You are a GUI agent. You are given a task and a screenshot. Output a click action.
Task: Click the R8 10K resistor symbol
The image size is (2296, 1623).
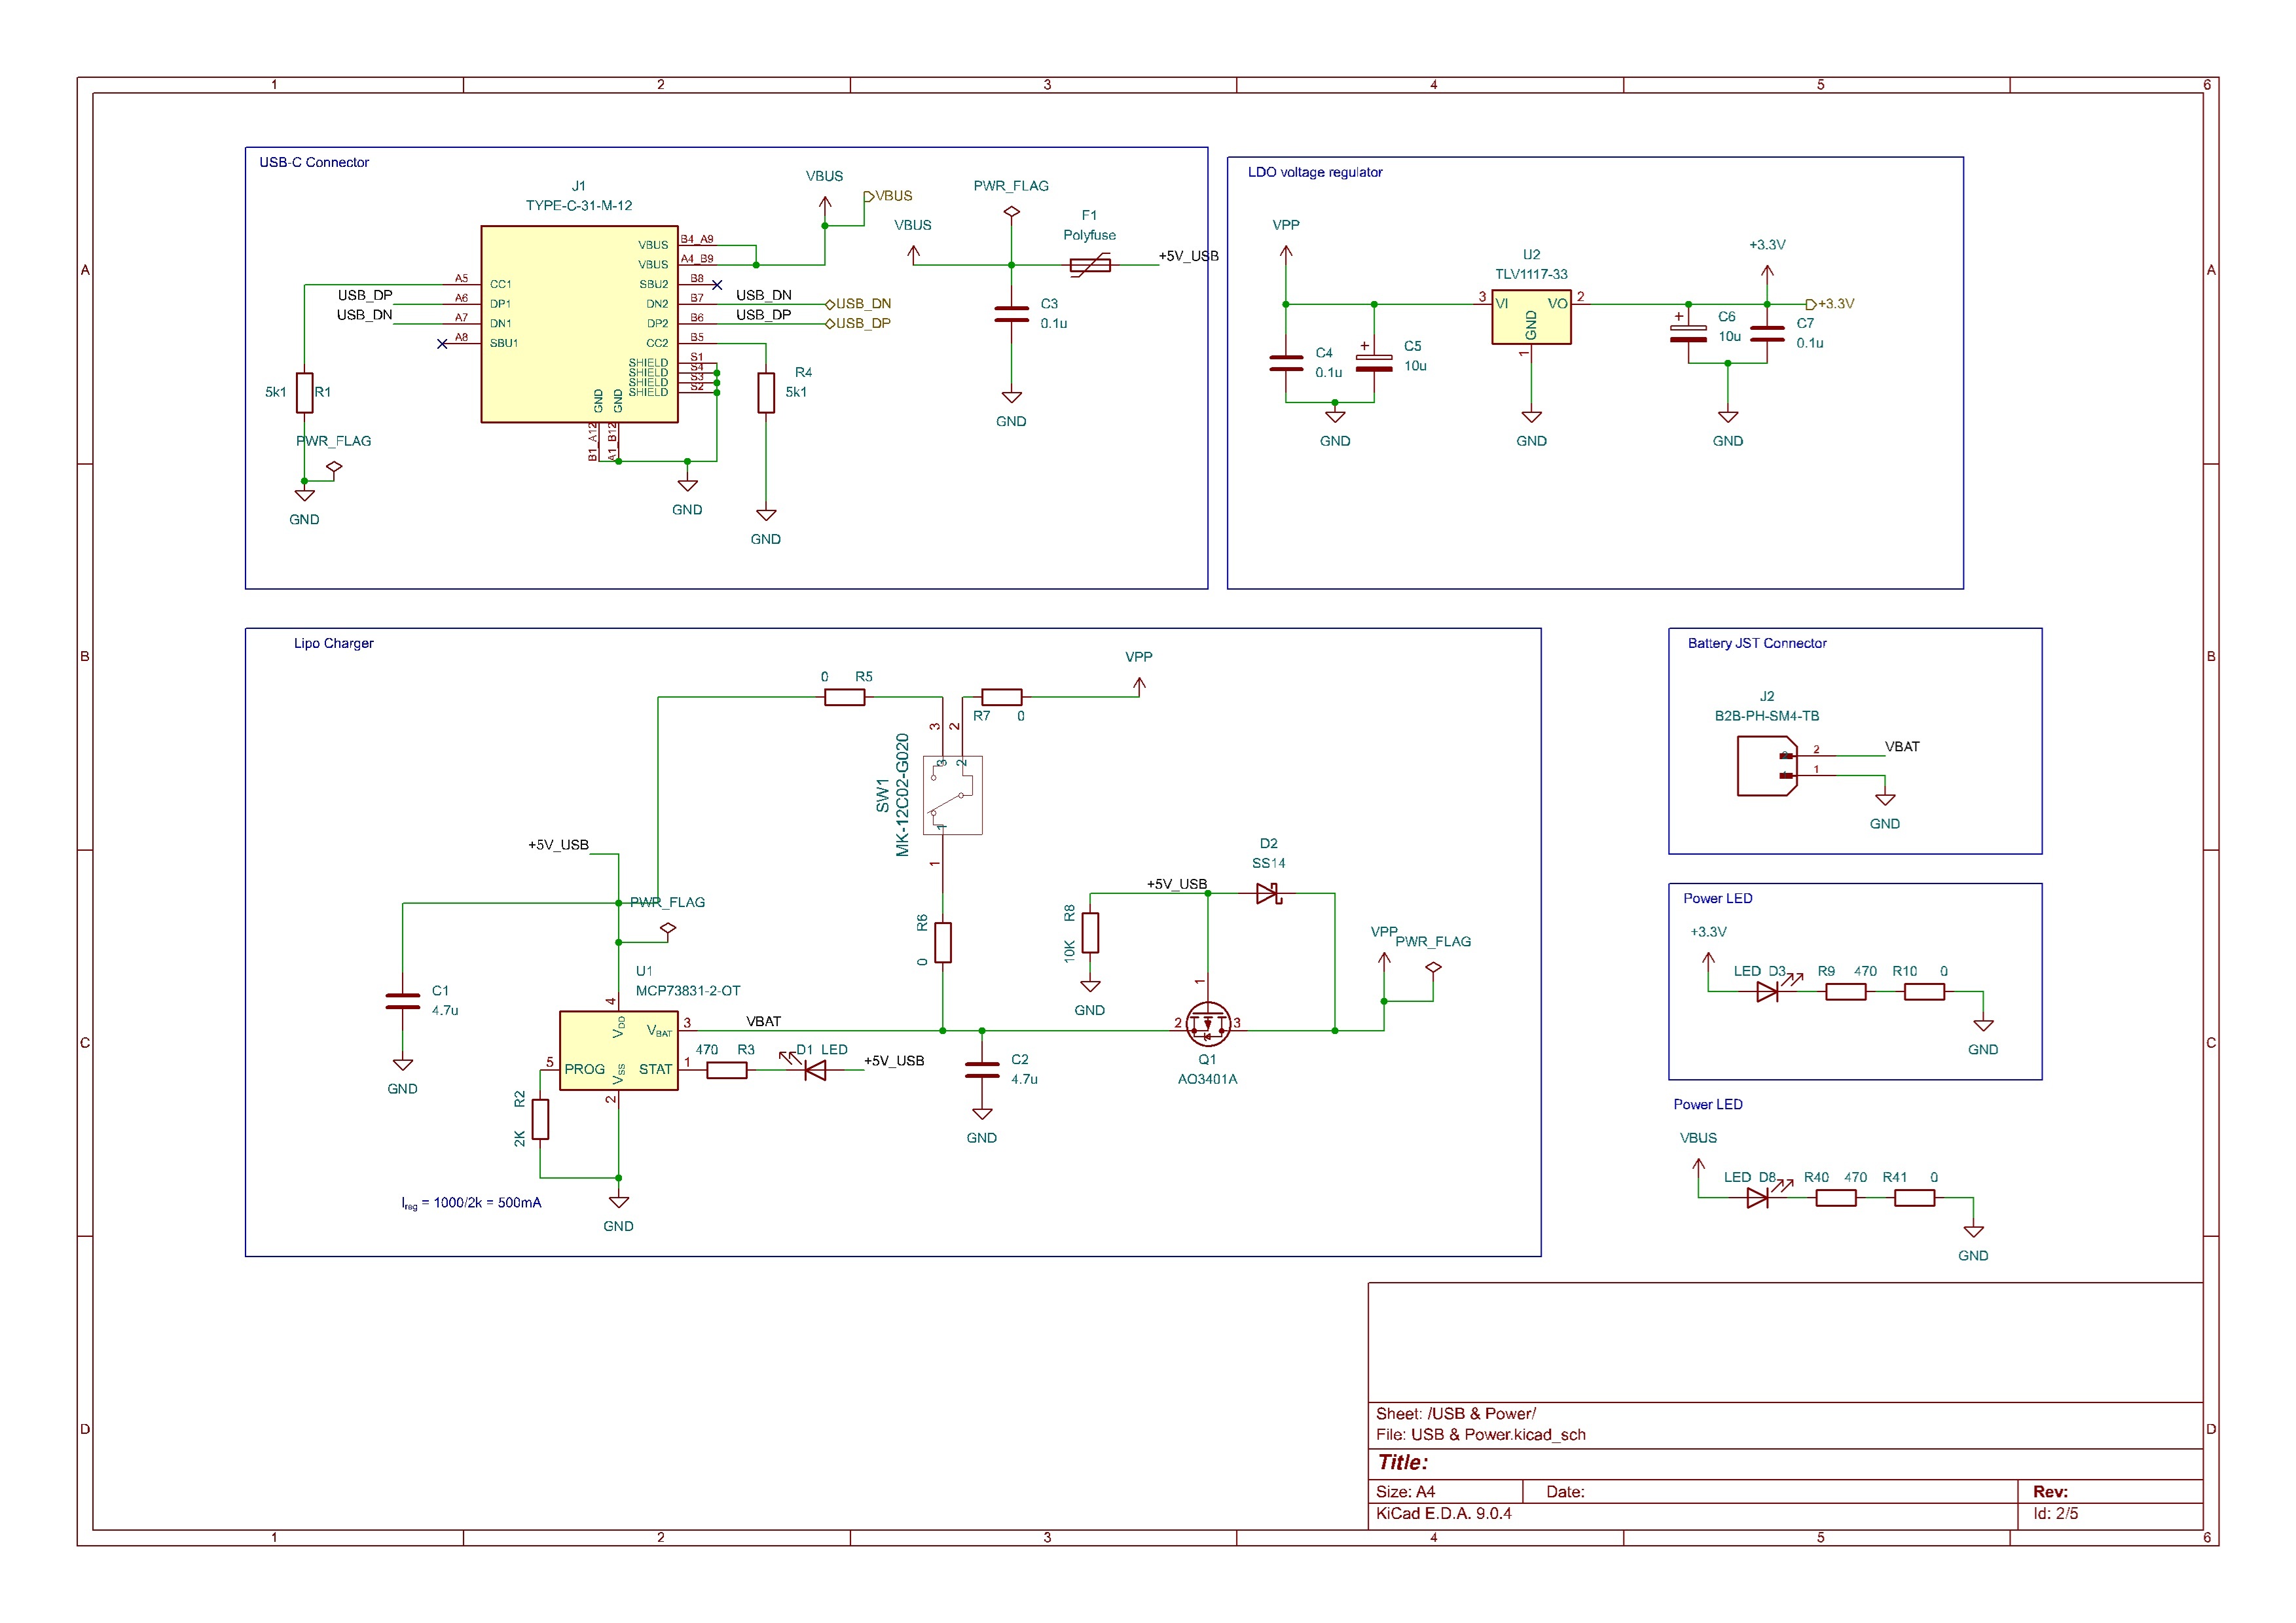(x=1090, y=933)
